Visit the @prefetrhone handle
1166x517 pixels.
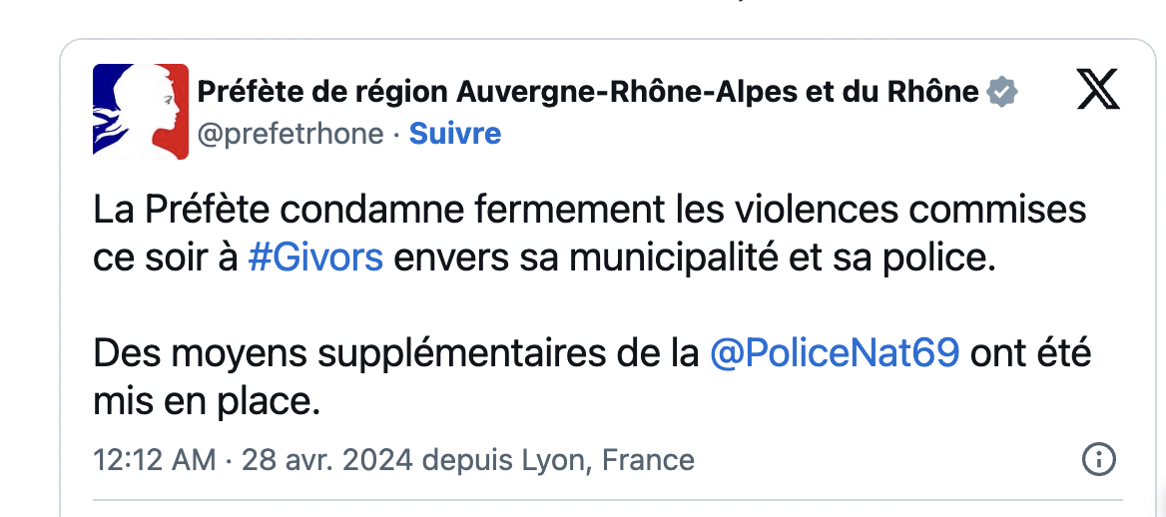click(x=291, y=134)
